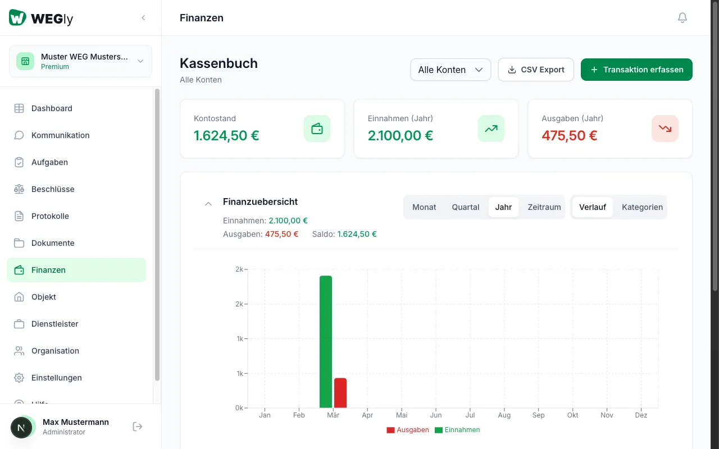719x449 pixels.
Task: Click the green Einnahmen bar for März
Action: tap(326, 341)
